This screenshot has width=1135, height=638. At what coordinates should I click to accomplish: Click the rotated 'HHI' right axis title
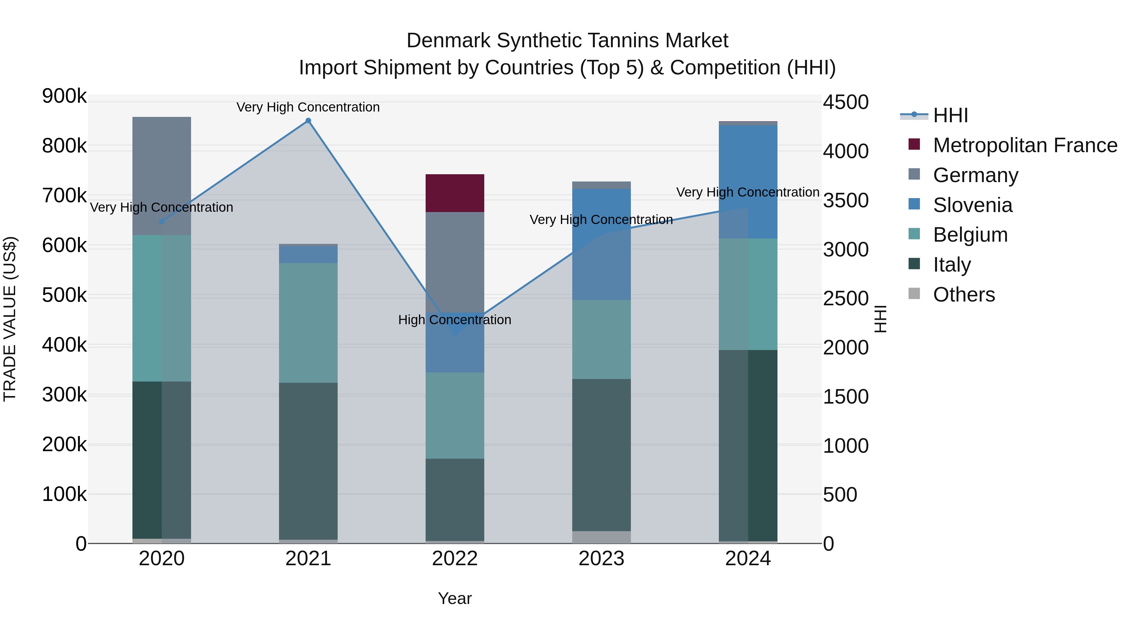click(x=880, y=319)
